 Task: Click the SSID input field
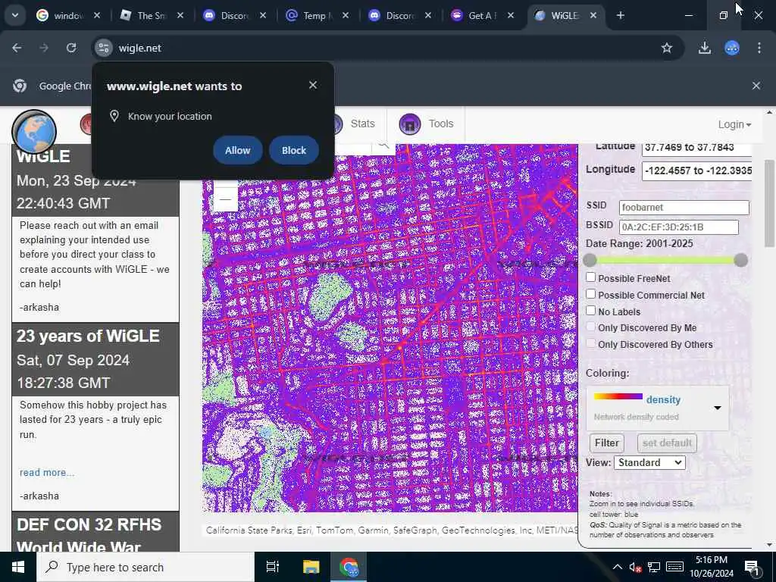[684, 208]
